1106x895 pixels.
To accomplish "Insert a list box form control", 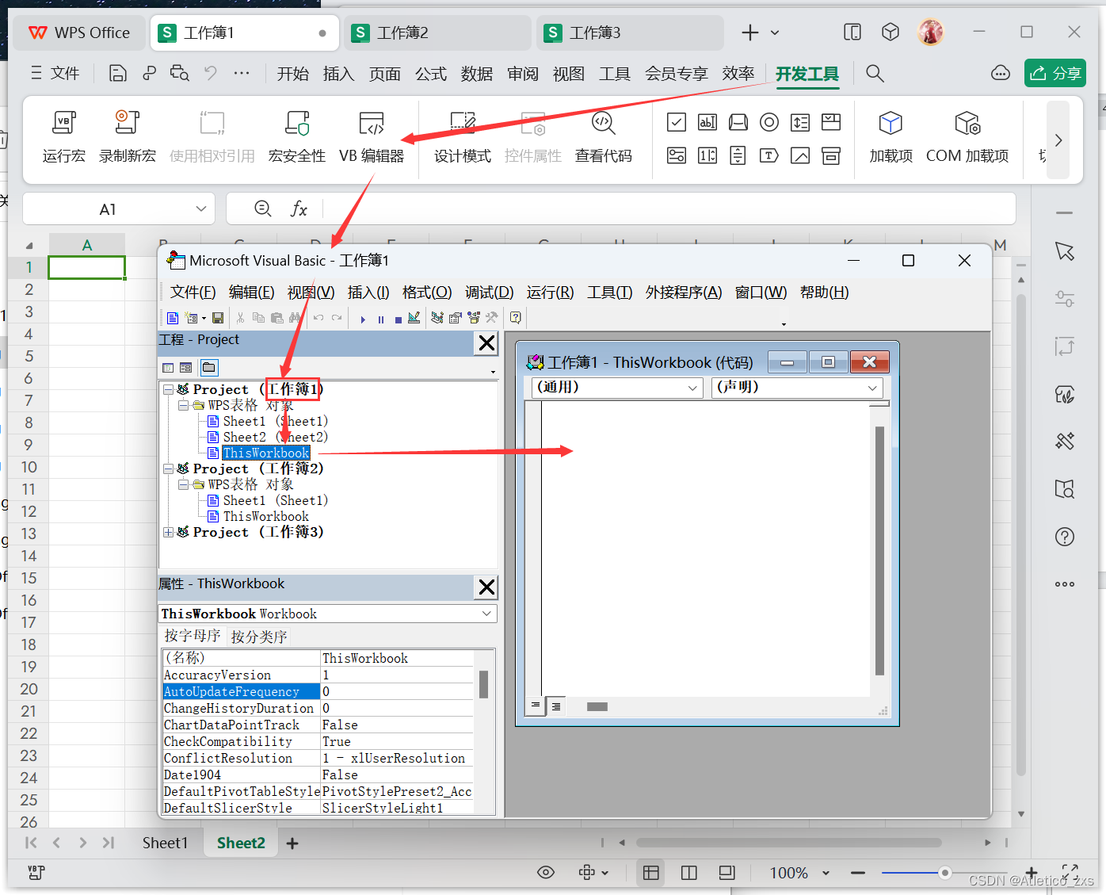I will [800, 122].
